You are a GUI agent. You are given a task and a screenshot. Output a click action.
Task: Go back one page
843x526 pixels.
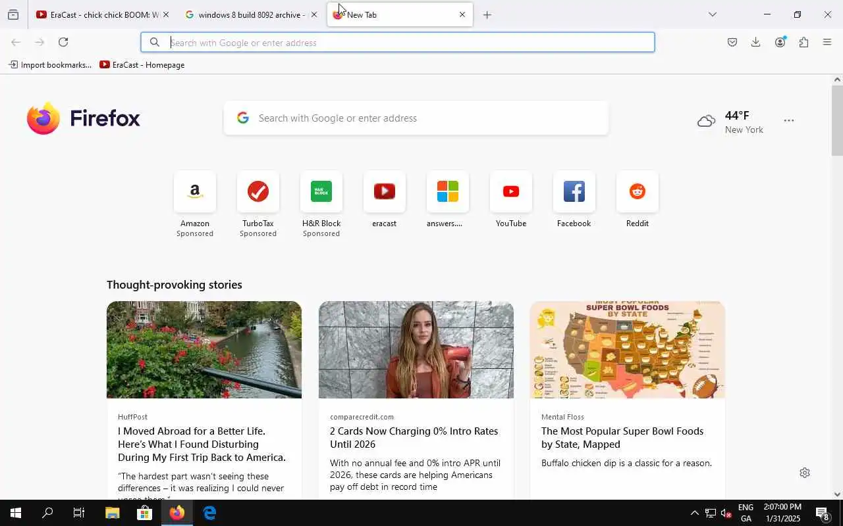coord(16,42)
